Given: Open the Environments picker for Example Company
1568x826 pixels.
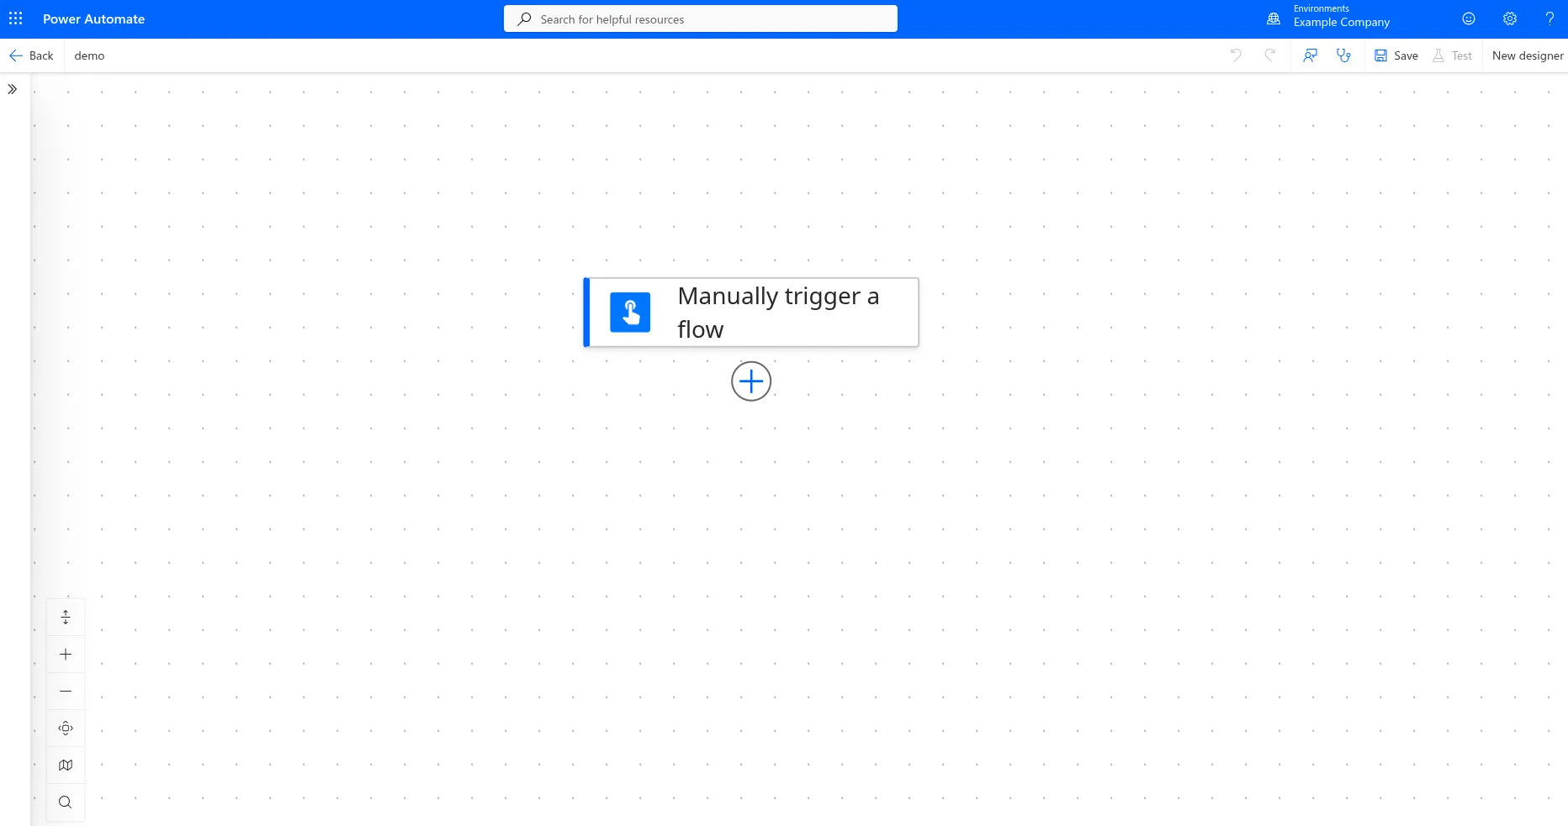Looking at the screenshot, I should pos(1329,18).
